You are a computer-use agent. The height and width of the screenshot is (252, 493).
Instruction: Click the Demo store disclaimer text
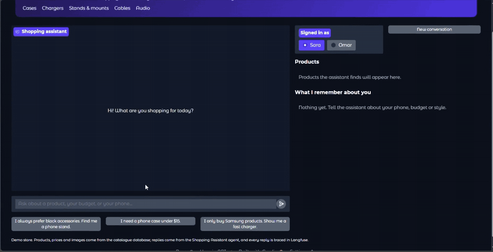[160, 240]
